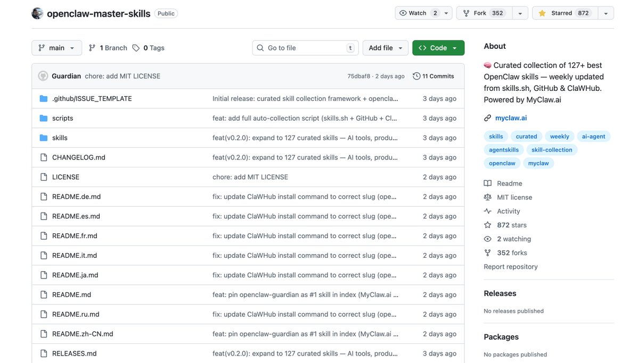
Task: Select the curated topic tag
Action: pos(527,137)
